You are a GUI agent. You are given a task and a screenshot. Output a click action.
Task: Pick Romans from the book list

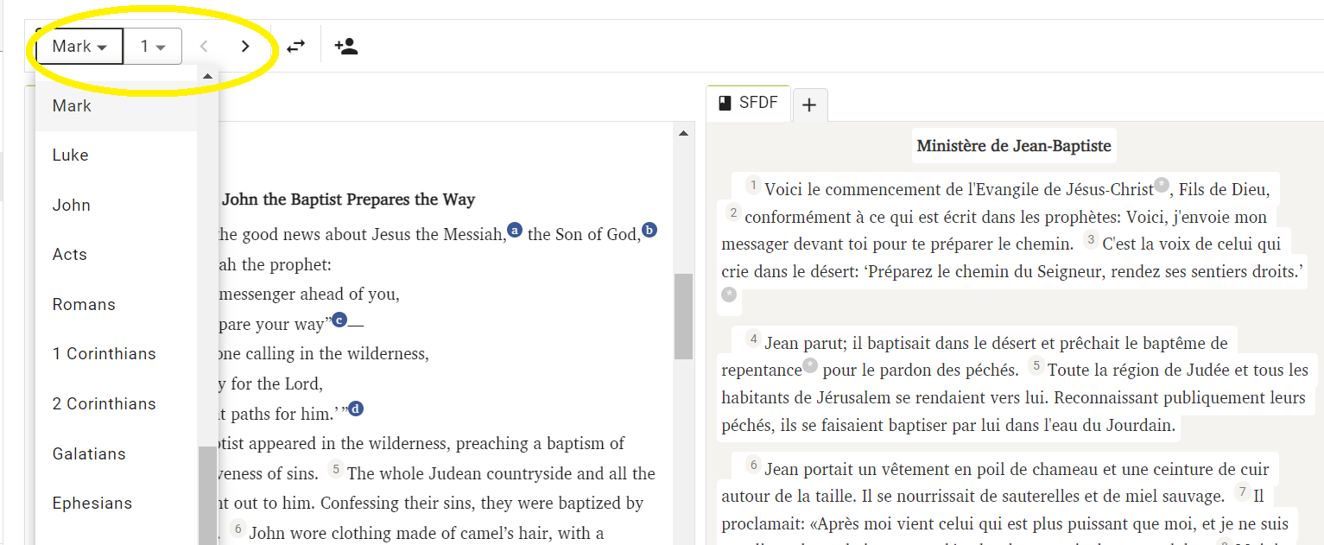pos(117,305)
